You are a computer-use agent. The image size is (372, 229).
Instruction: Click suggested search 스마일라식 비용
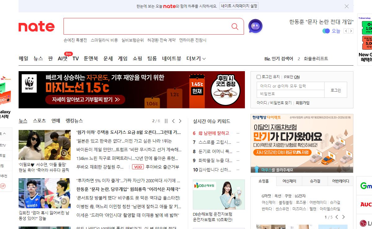(104, 40)
